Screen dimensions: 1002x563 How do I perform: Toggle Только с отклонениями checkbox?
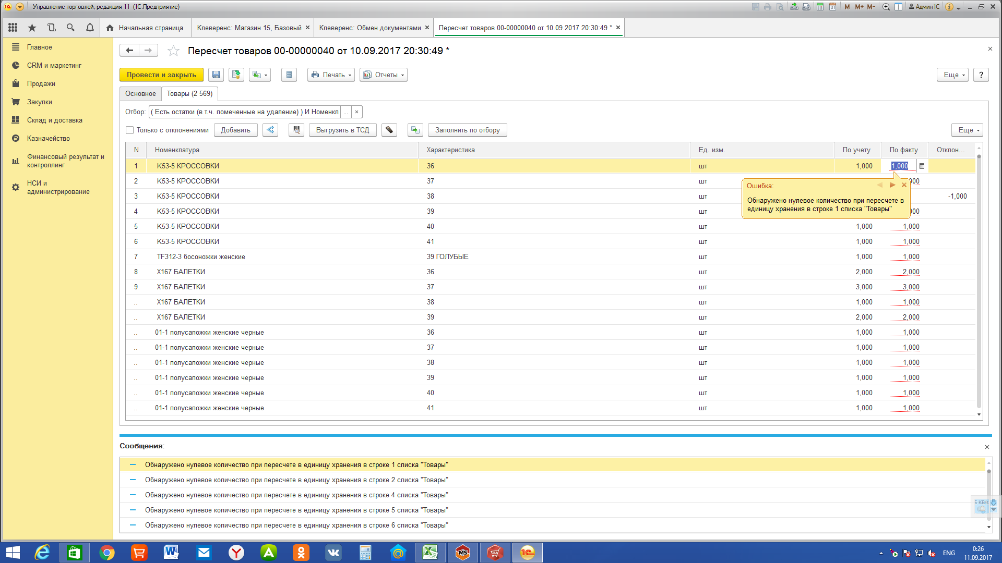(x=130, y=130)
